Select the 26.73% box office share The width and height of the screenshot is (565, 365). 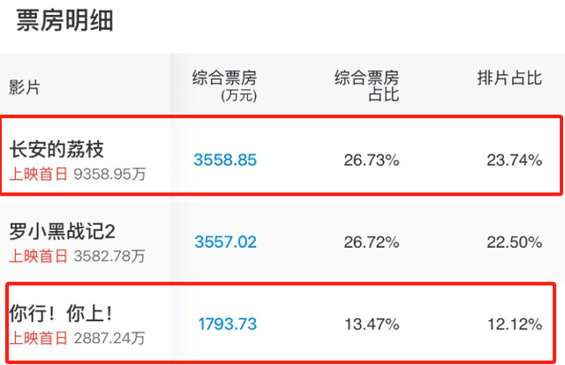coord(372,160)
